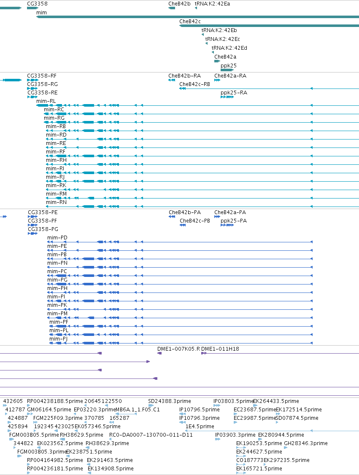Select the GH28346.3prime EST label
The height and width of the screenshot is (475, 359).
pos(305,443)
